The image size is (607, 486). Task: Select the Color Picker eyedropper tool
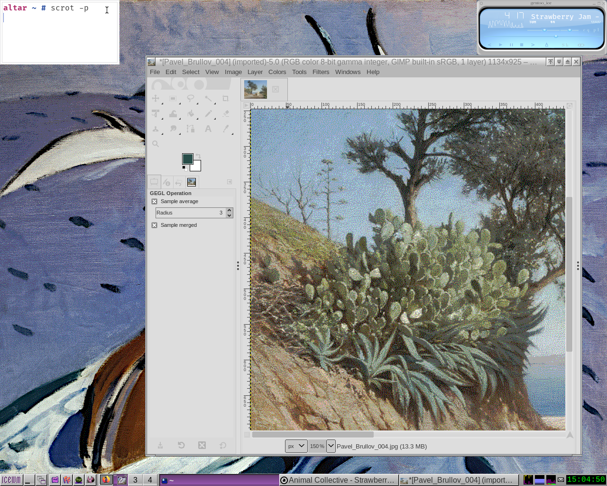(226, 129)
